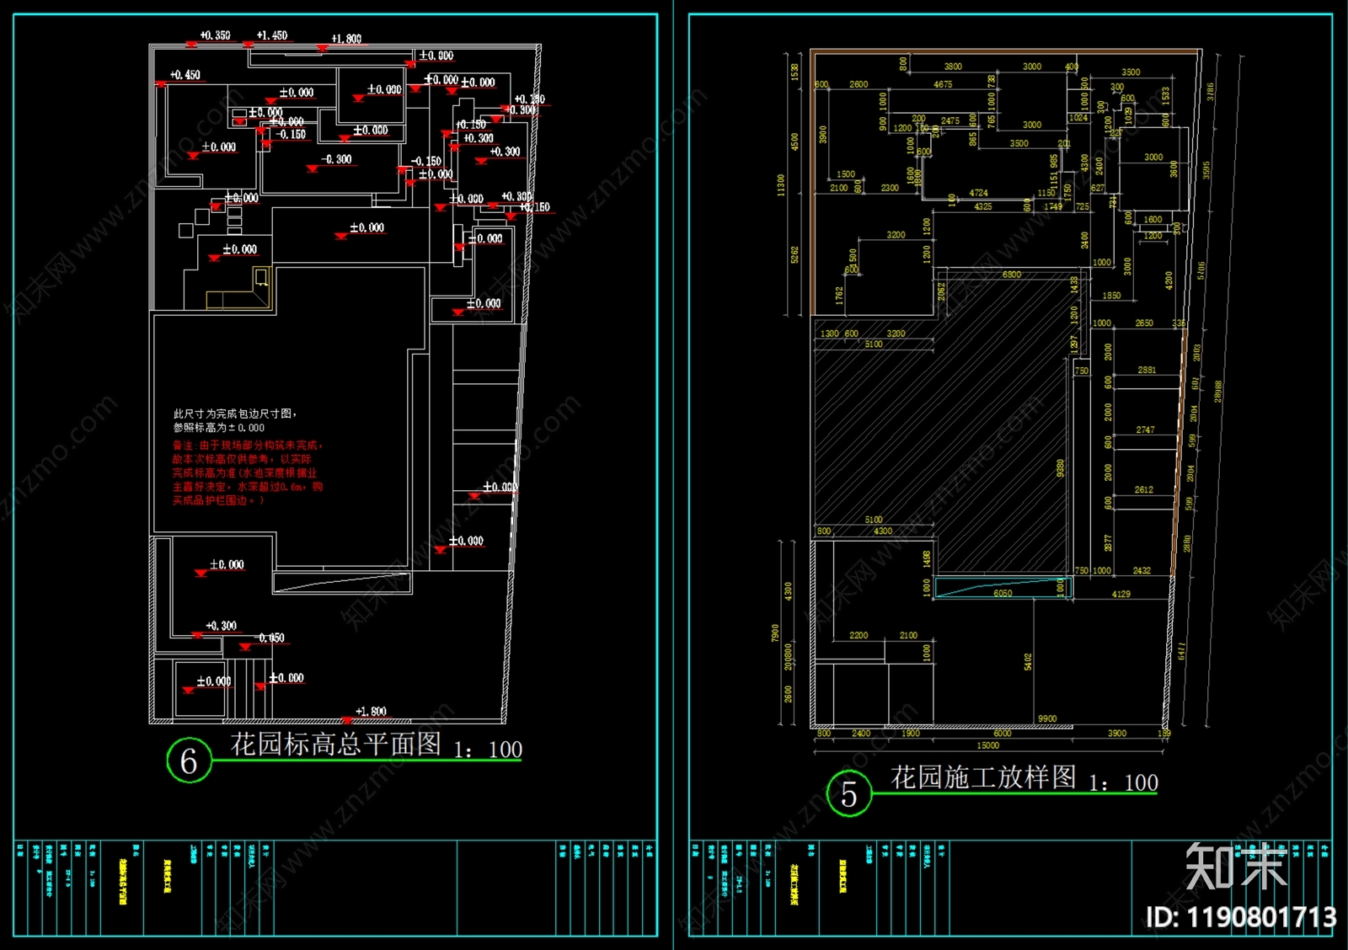Pick the -0.050 elevation marker

click(x=271, y=638)
